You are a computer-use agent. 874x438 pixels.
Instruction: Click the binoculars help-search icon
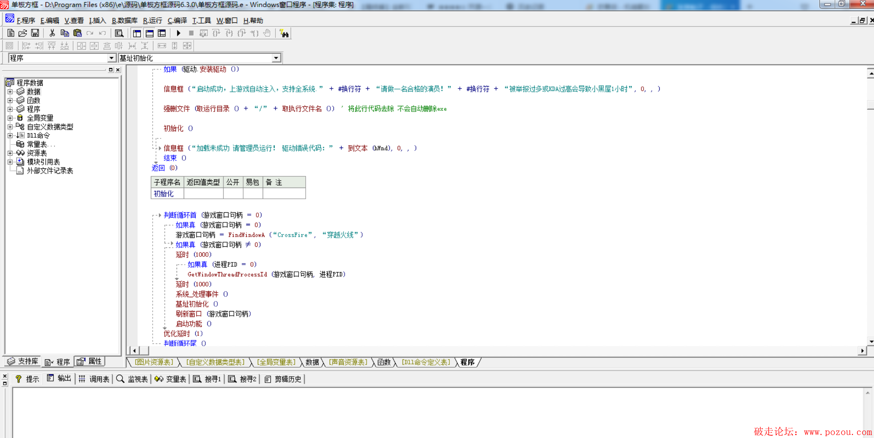tap(284, 33)
